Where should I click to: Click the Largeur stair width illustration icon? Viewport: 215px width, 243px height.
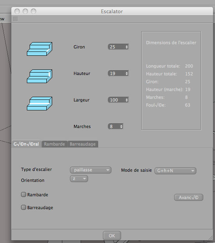click(x=39, y=103)
